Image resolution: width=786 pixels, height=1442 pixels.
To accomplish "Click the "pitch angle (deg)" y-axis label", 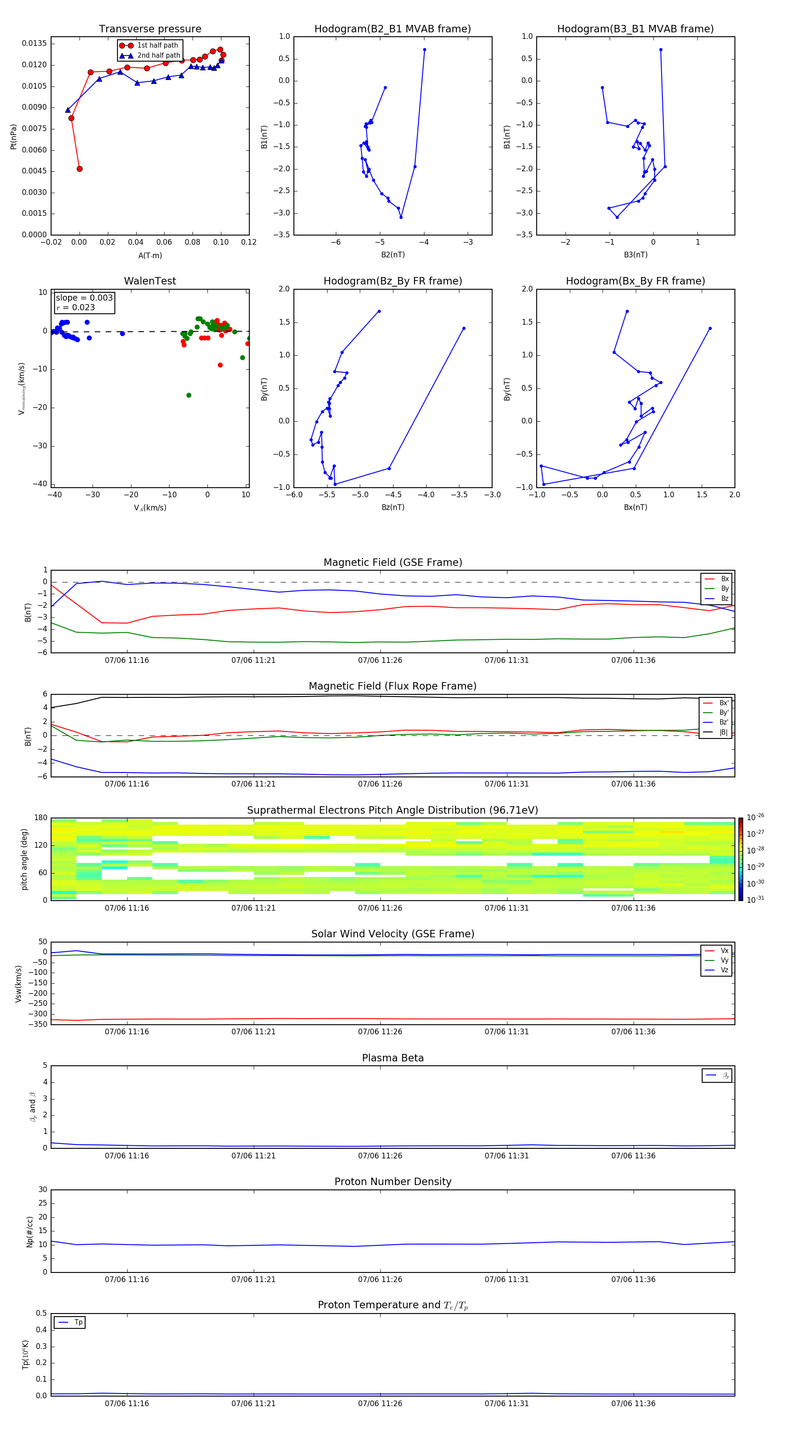I will coord(24,859).
